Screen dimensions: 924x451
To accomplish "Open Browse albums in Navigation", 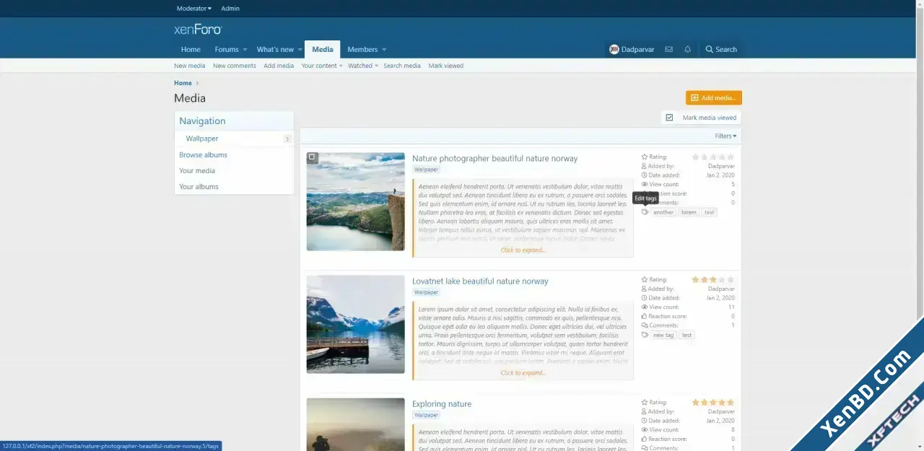I will 204,154.
